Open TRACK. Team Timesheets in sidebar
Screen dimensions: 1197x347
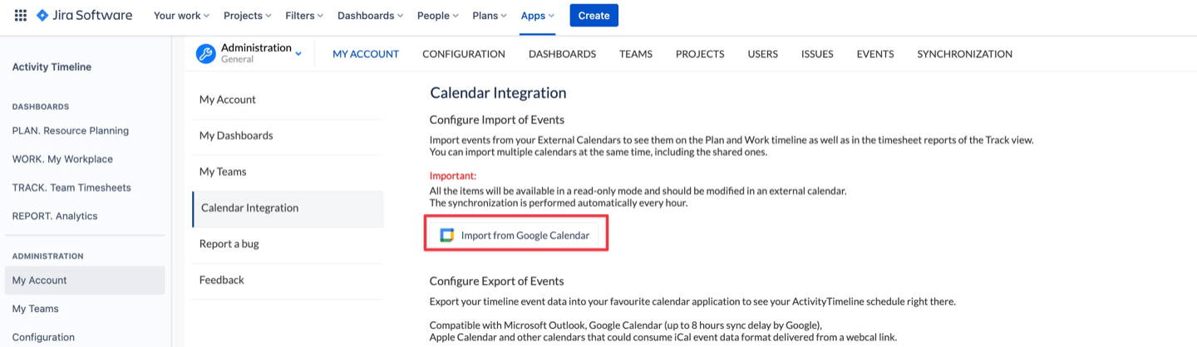click(71, 188)
